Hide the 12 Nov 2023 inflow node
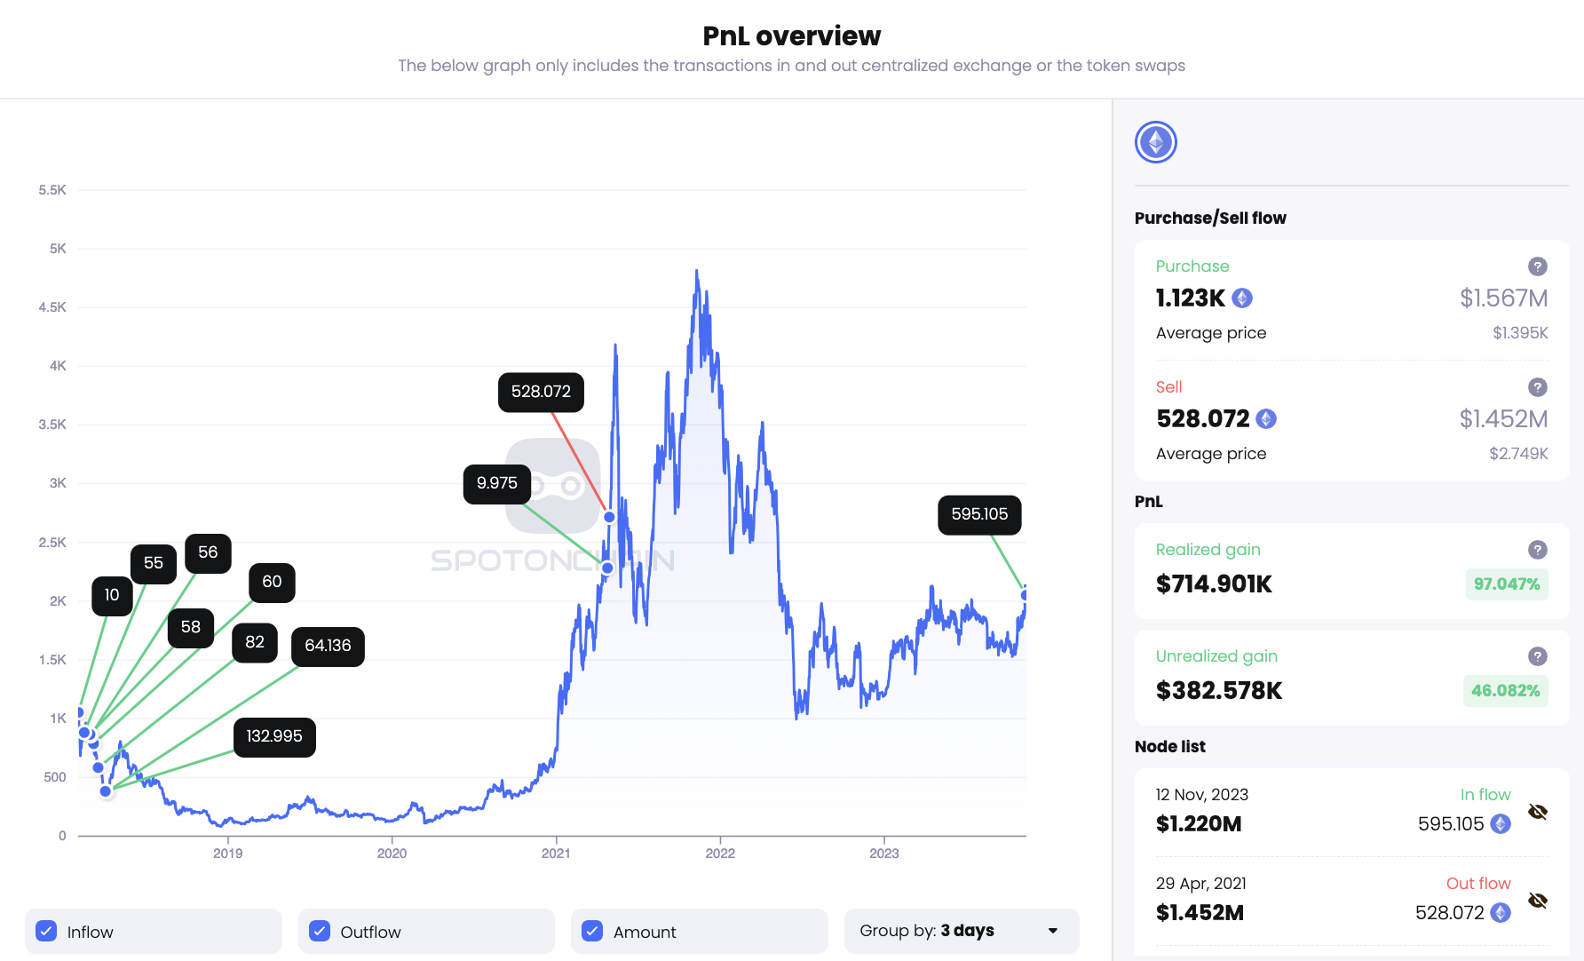The width and height of the screenshot is (1584, 961). (x=1538, y=811)
